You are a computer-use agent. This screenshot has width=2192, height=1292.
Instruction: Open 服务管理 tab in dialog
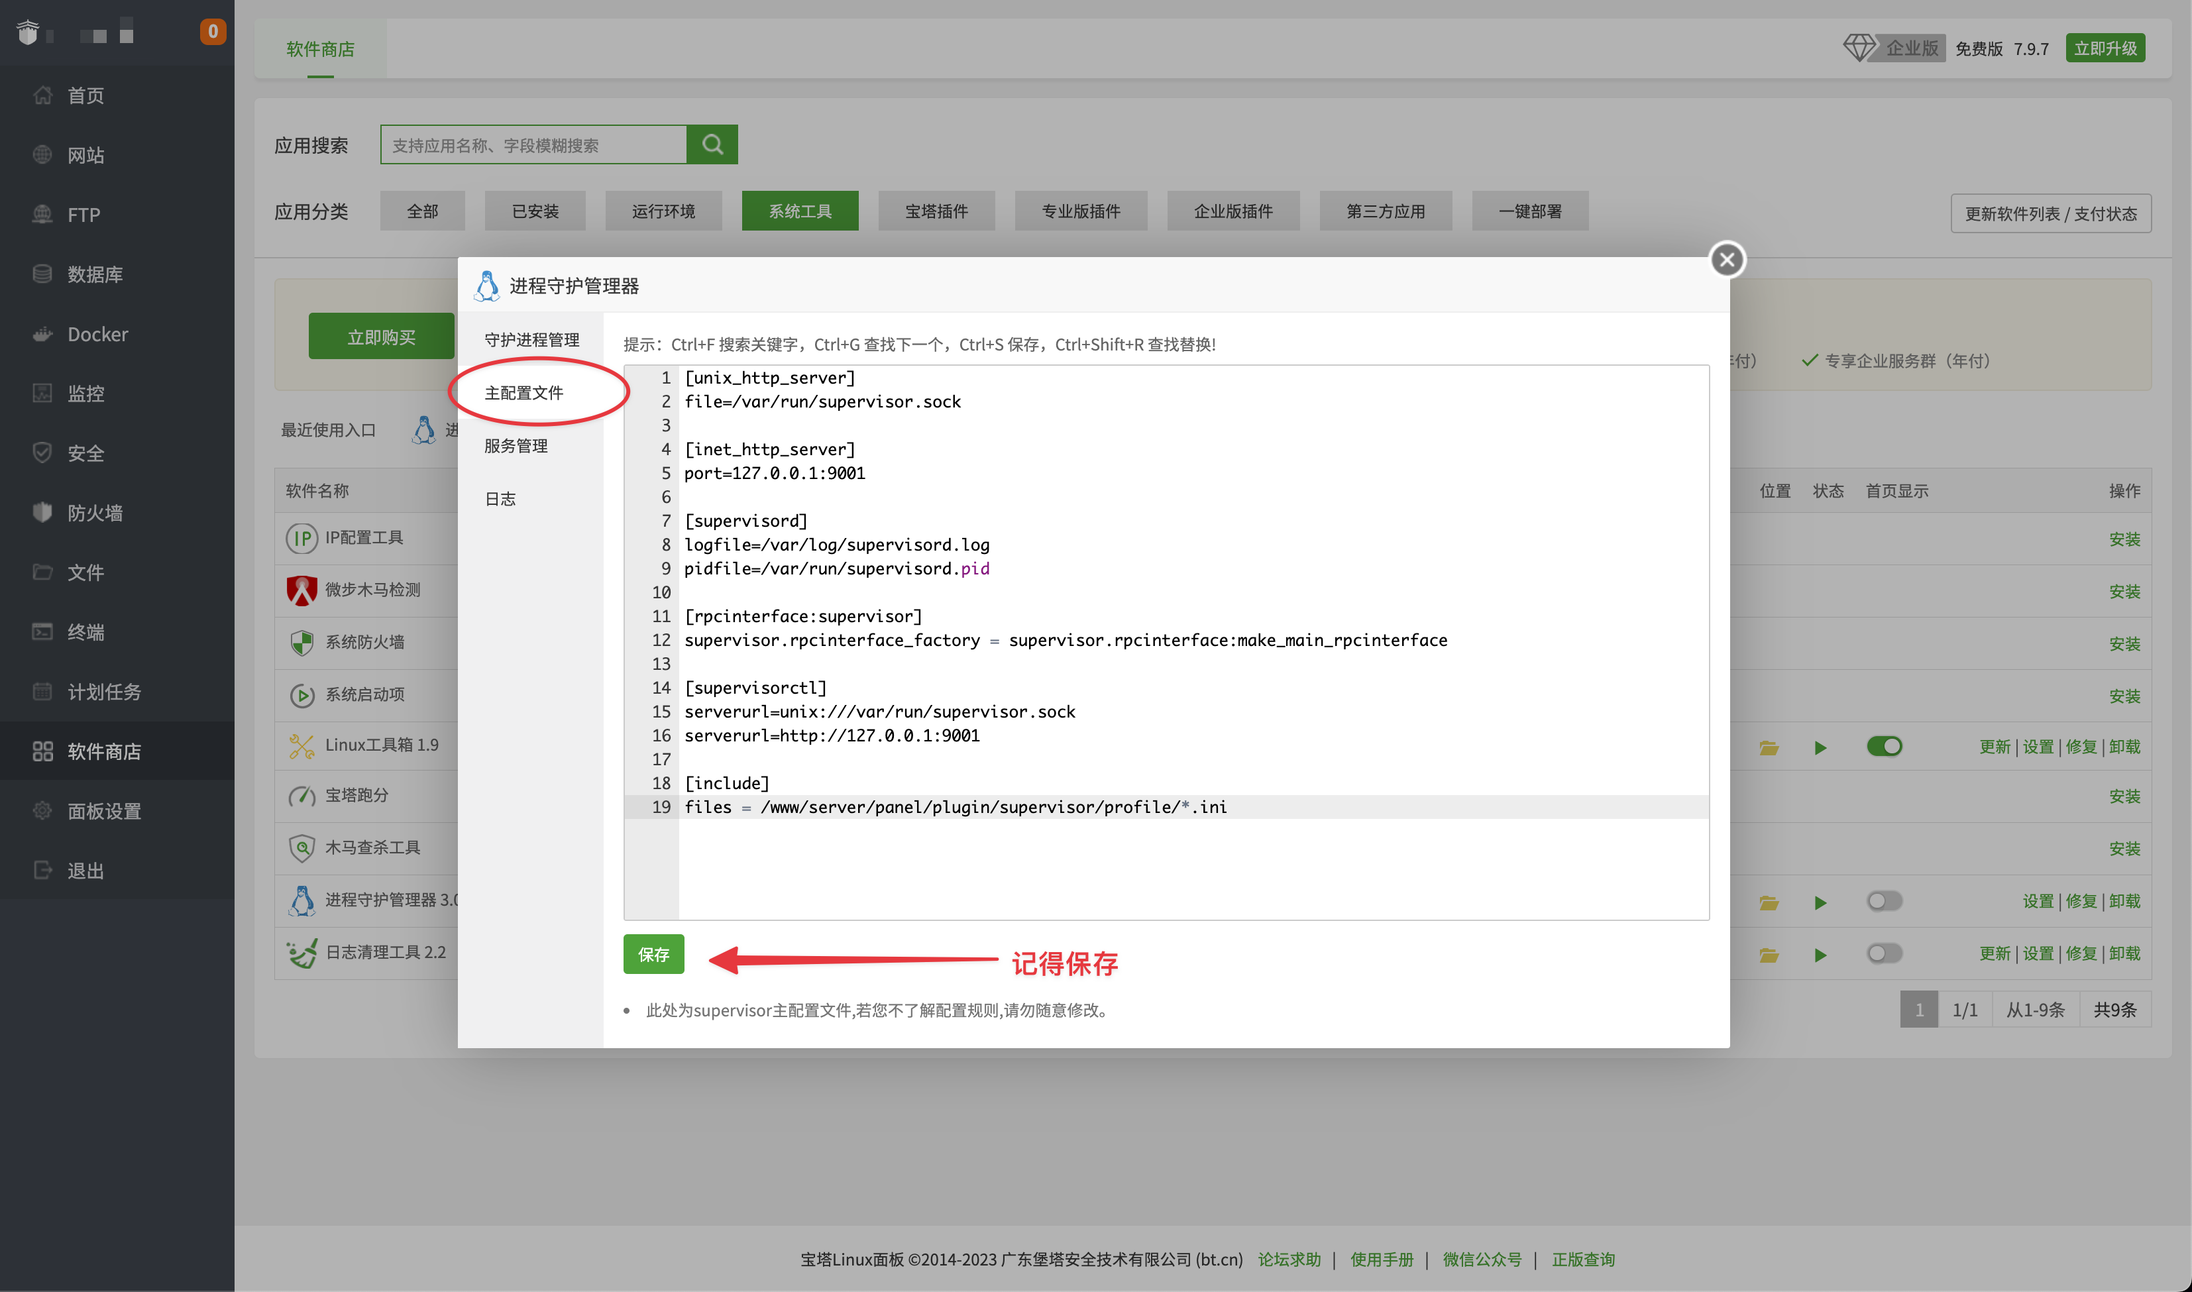tap(516, 446)
